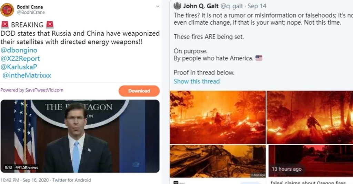Click the 0:12 video duration badge
Viewport: 353px width, 184px height.
(8, 168)
